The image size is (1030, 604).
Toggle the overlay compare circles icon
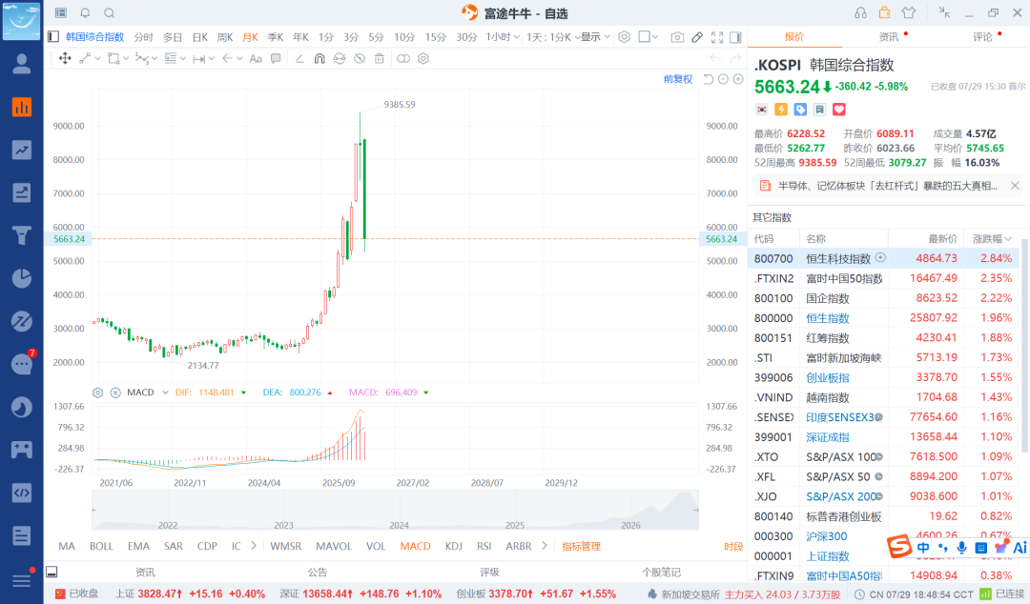click(x=403, y=58)
